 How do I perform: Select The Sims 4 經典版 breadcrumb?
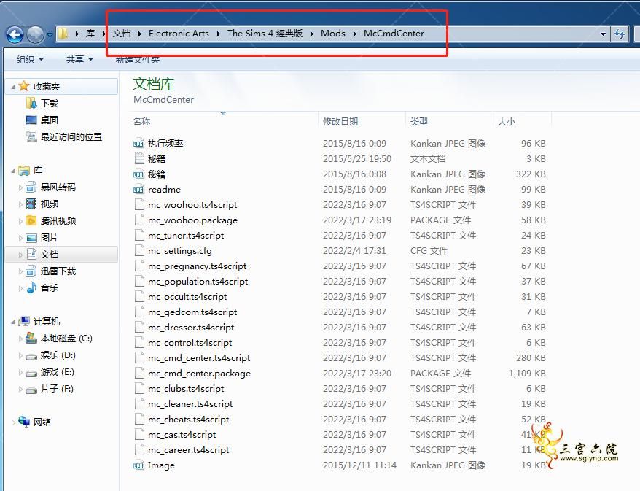click(x=265, y=34)
